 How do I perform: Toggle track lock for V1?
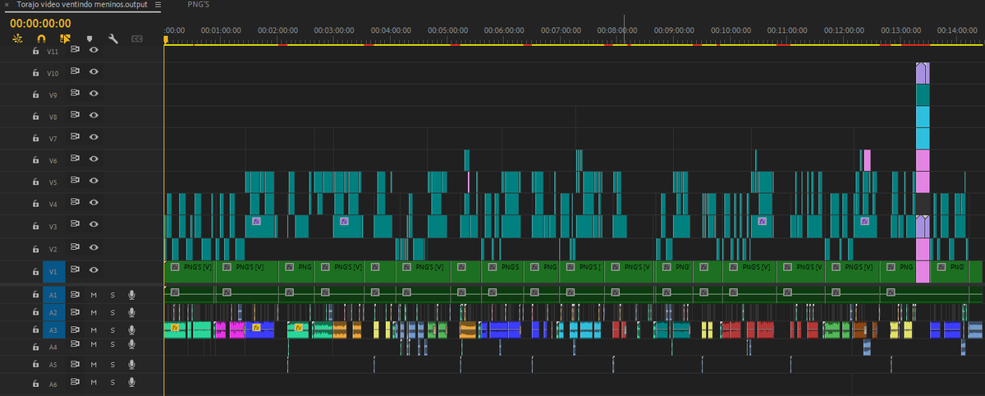35,270
